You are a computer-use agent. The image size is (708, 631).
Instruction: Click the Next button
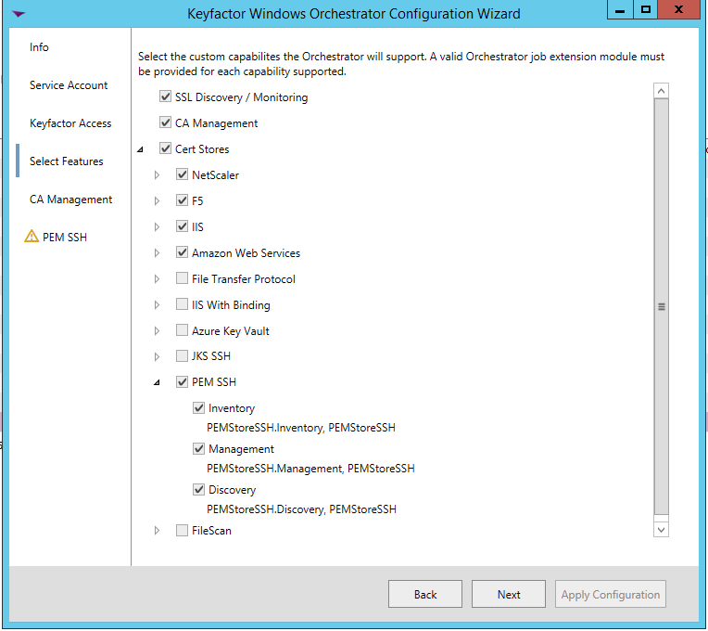509,594
